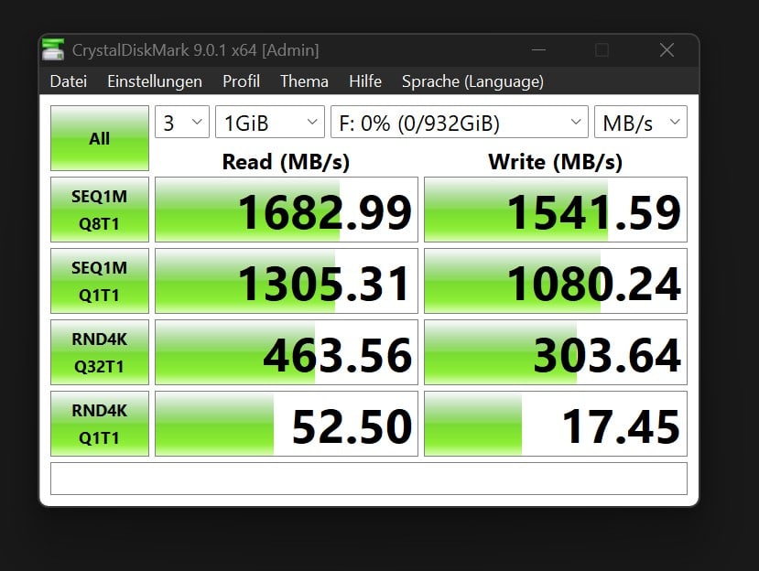Open the Profil menu
759x571 pixels.
tap(241, 81)
